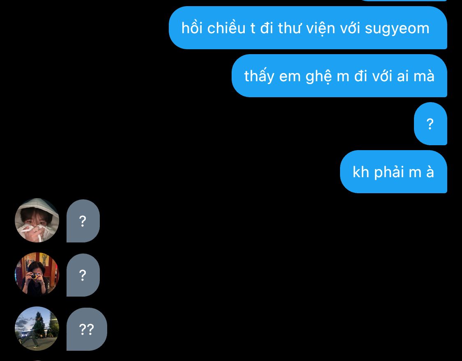Select grey '?' reply beside camera avatar

[x=83, y=275]
